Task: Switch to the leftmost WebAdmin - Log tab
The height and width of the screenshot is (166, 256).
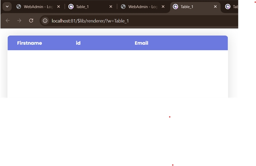Action: pyautogui.click(x=38, y=7)
